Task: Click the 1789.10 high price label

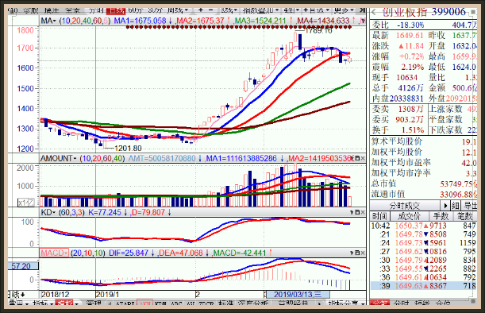Action: click(318, 31)
